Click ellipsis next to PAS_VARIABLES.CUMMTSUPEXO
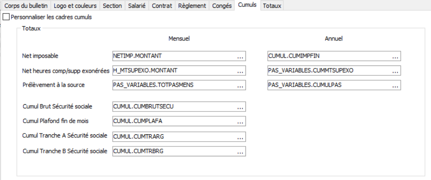This screenshot has height=180, width=431. point(395,70)
